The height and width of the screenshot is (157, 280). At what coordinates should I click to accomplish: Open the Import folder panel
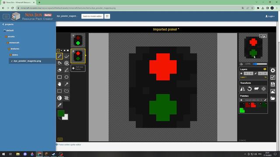[x=273, y=98]
